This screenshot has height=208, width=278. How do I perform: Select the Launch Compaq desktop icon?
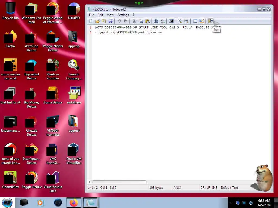(x=74, y=69)
